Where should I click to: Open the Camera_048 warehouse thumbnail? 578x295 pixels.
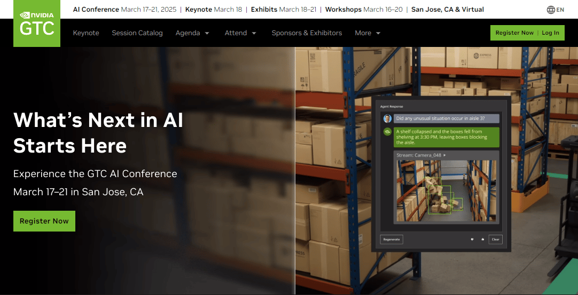446,190
